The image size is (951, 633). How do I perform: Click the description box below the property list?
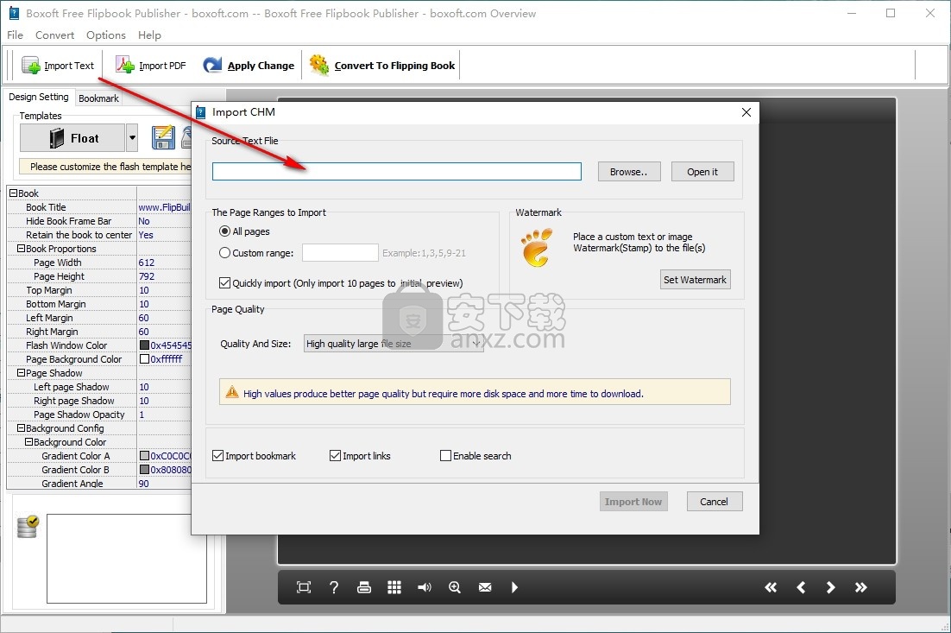pyautogui.click(x=127, y=559)
